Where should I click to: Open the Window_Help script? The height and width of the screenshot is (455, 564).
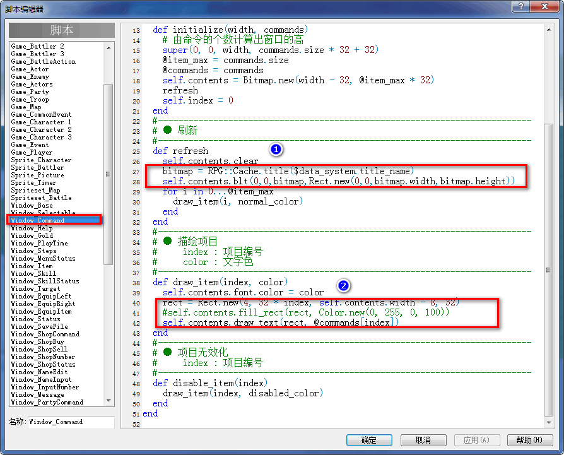tap(32, 228)
